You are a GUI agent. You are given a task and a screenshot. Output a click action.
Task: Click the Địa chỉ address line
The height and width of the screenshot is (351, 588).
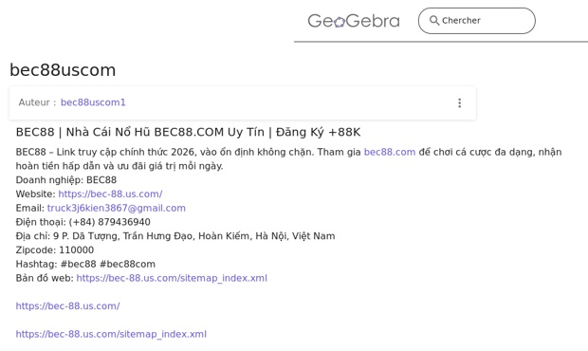tap(175, 236)
